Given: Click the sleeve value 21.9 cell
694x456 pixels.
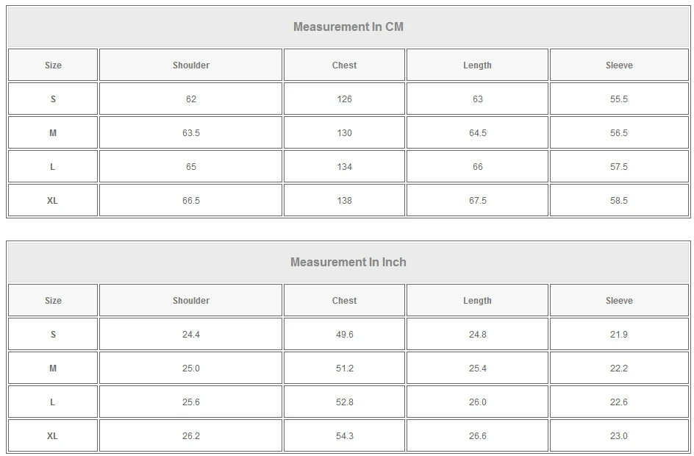Looking at the screenshot, I should (619, 335).
